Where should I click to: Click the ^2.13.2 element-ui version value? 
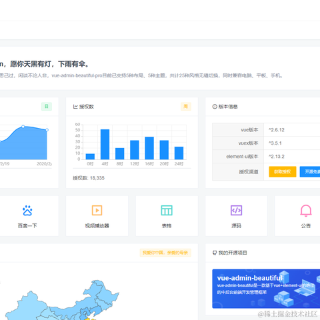tap(277, 157)
